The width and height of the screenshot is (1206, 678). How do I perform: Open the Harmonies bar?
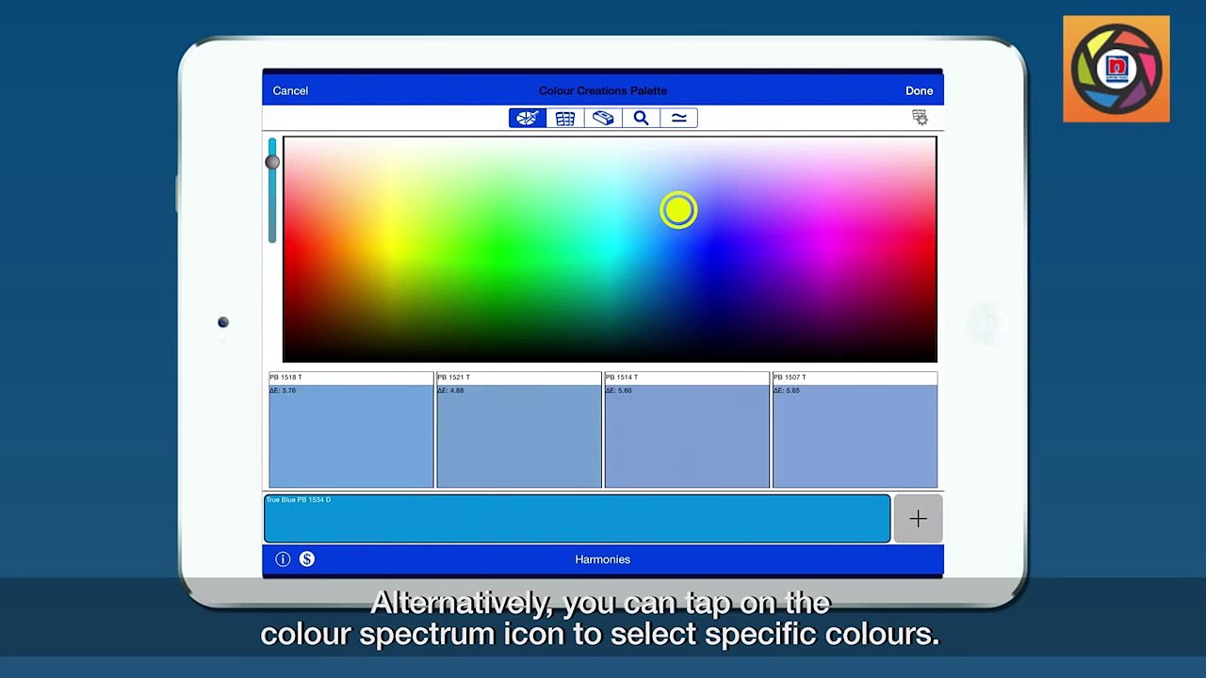click(x=603, y=559)
